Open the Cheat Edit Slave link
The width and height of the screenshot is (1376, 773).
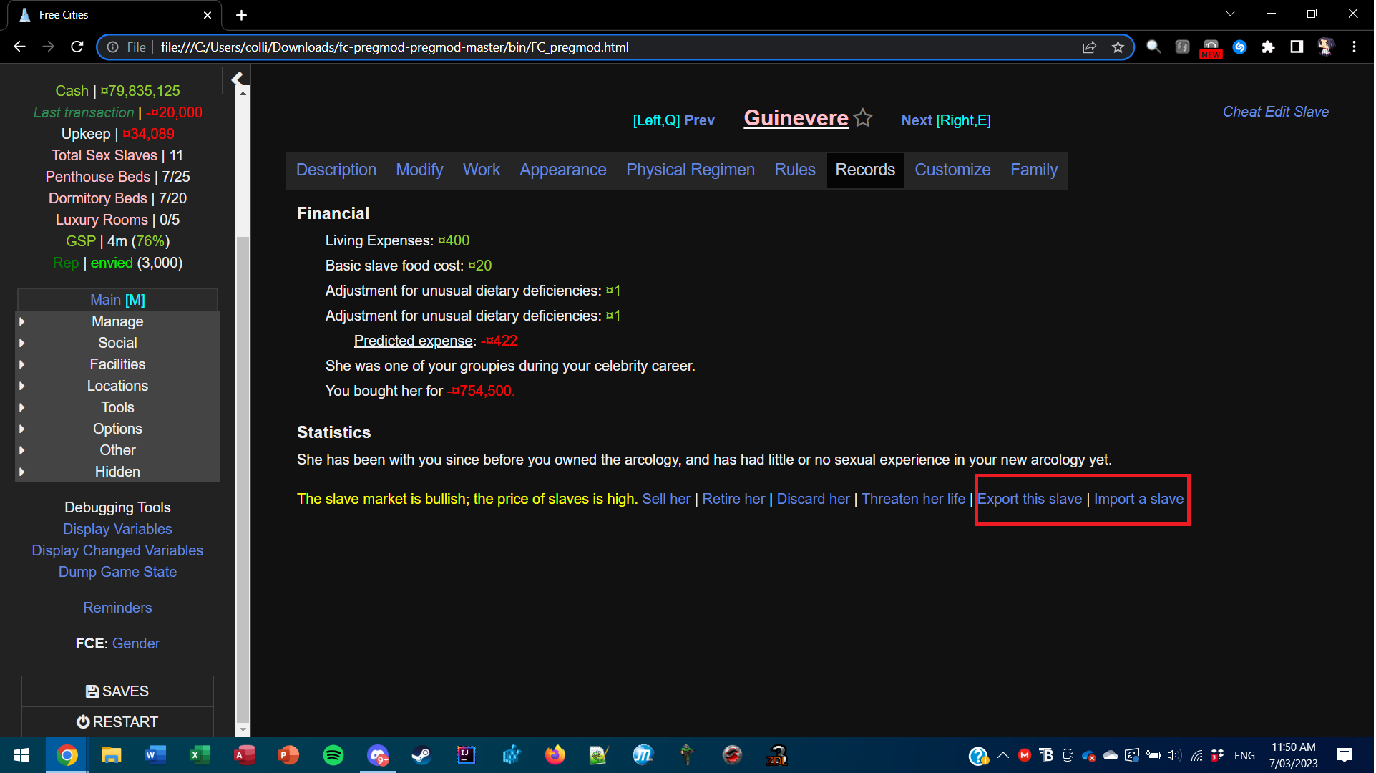pos(1275,112)
